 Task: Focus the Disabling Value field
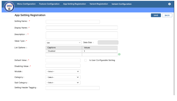[63, 66]
